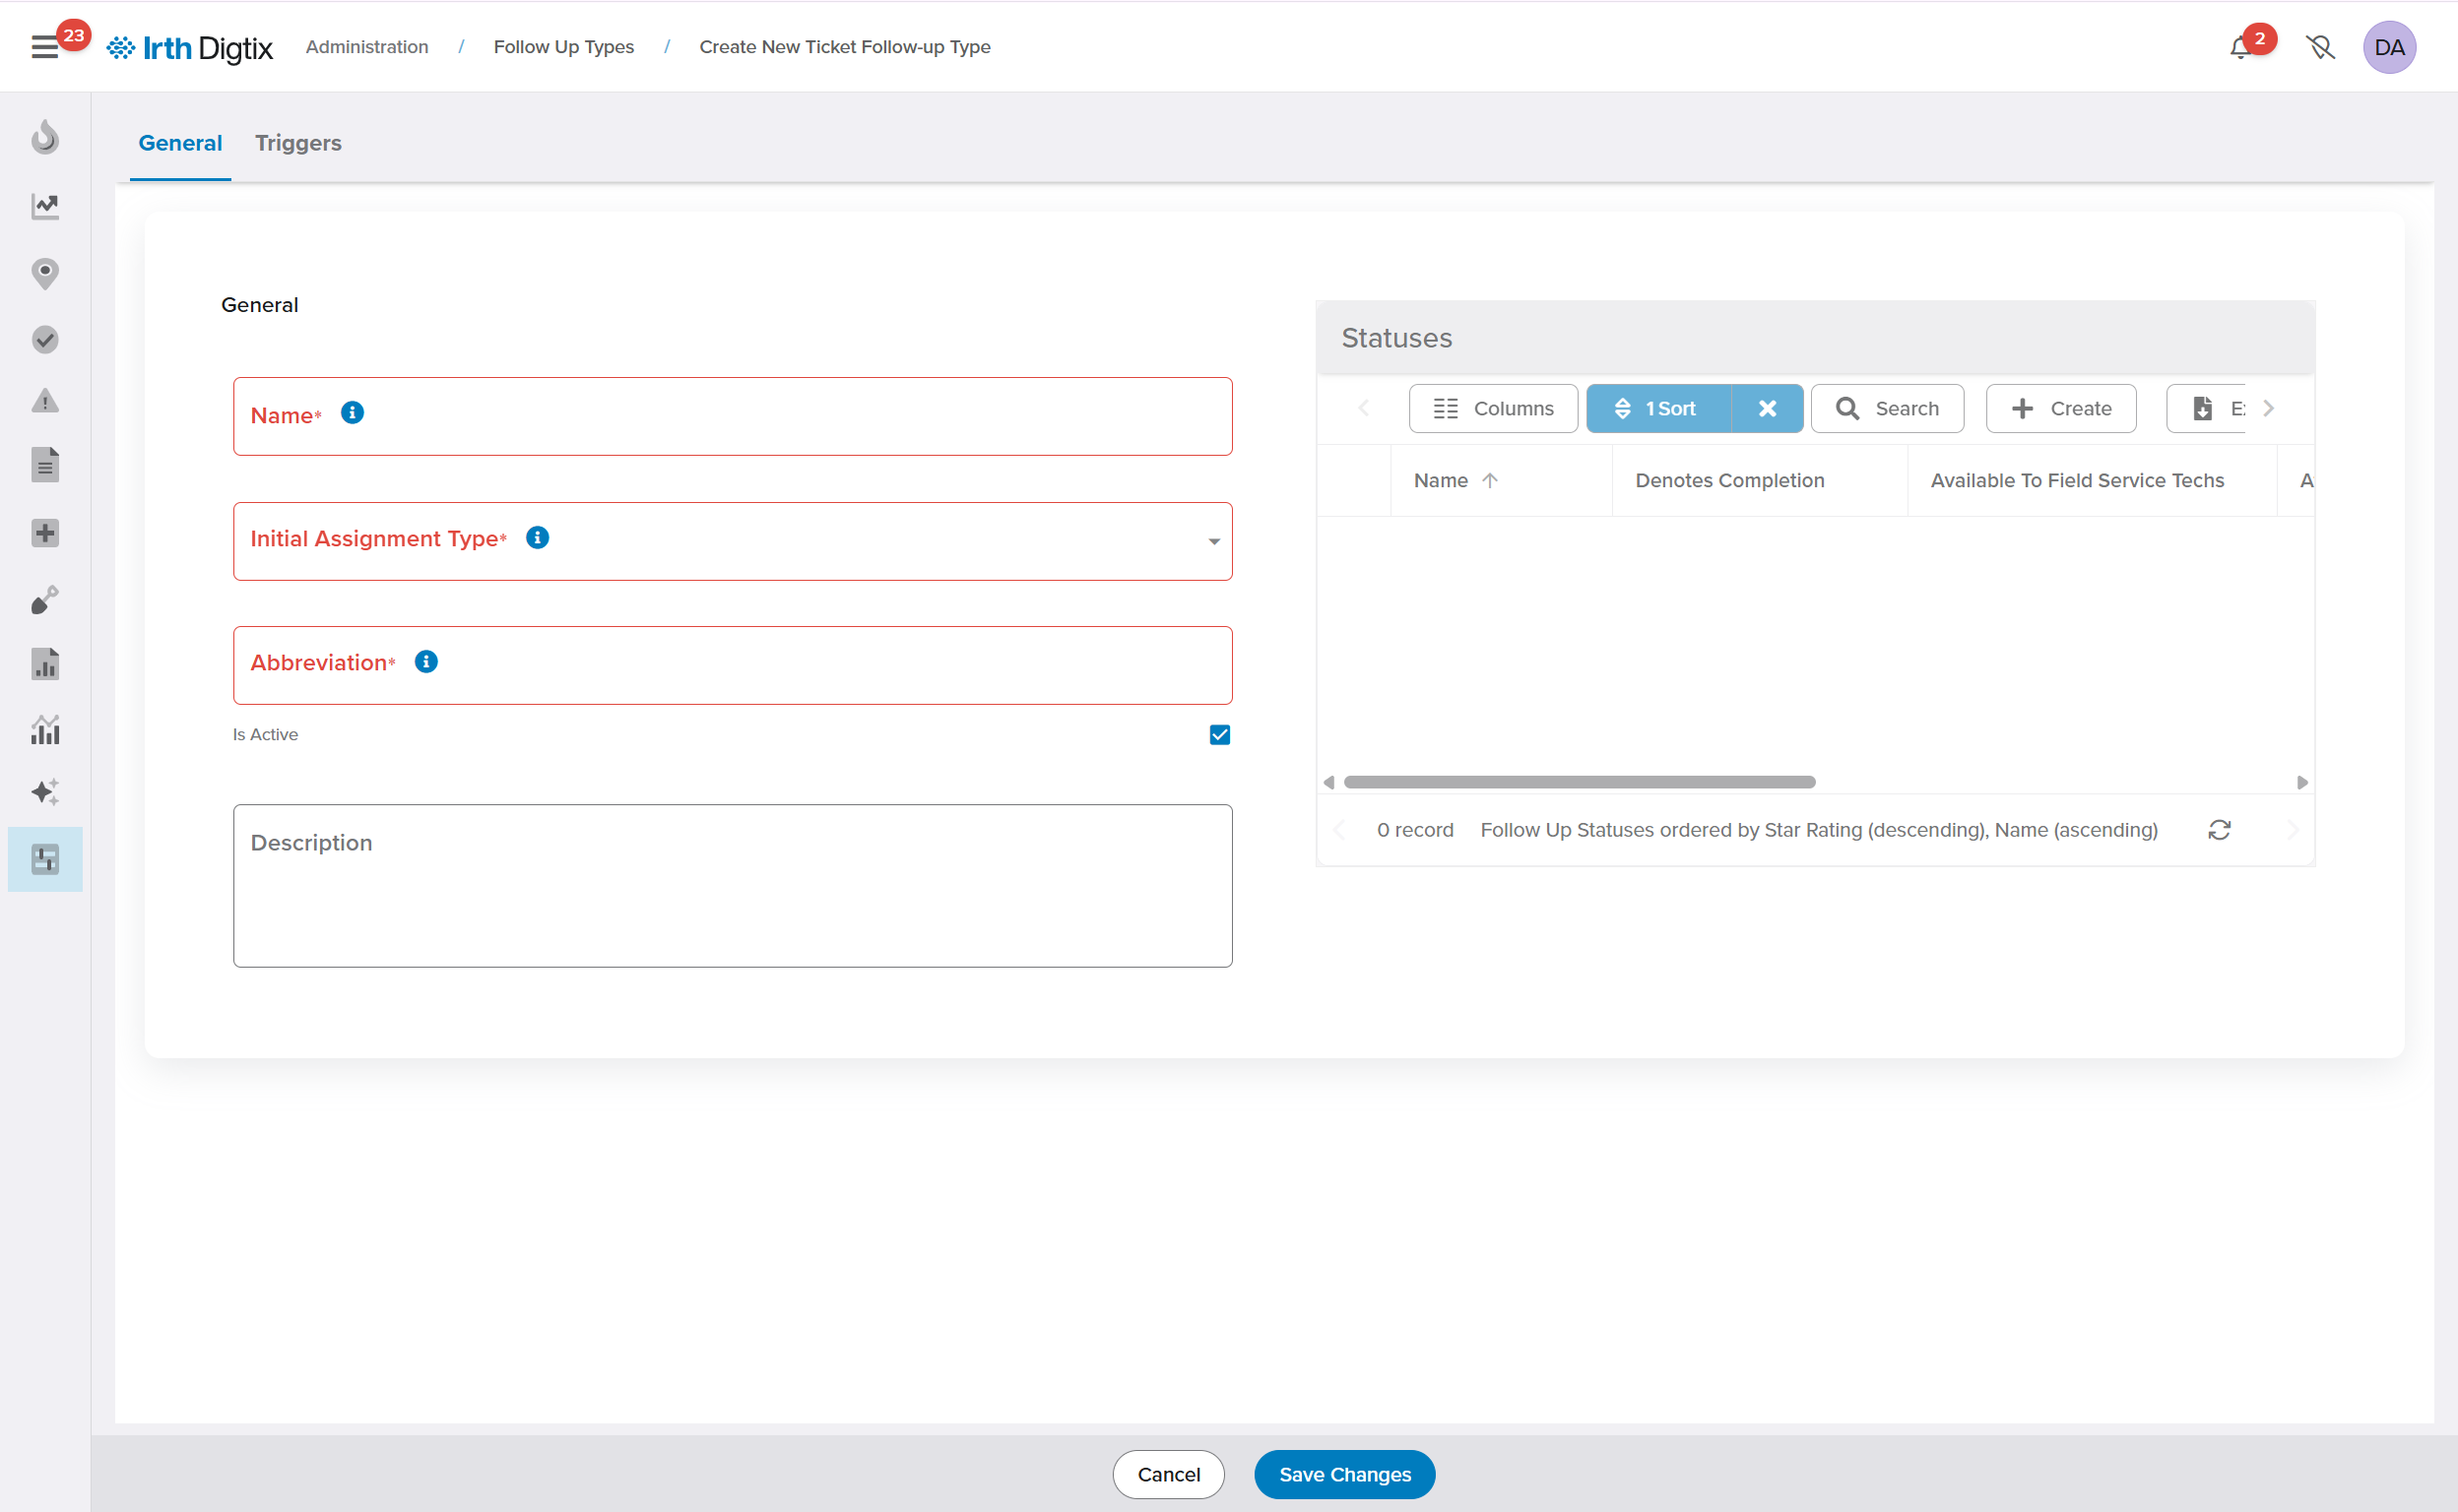Click the sparkle AI sidebar icon
This screenshot has height=1512, width=2458.
(x=45, y=792)
